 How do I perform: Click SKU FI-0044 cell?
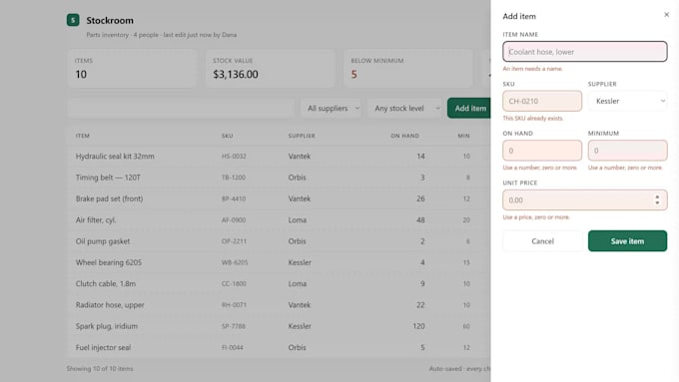tap(232, 347)
